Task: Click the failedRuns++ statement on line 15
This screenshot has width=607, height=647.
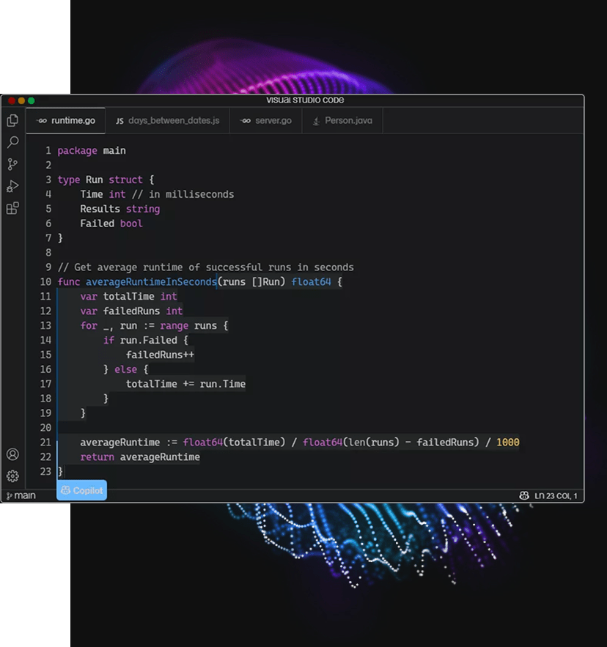Action: 159,355
